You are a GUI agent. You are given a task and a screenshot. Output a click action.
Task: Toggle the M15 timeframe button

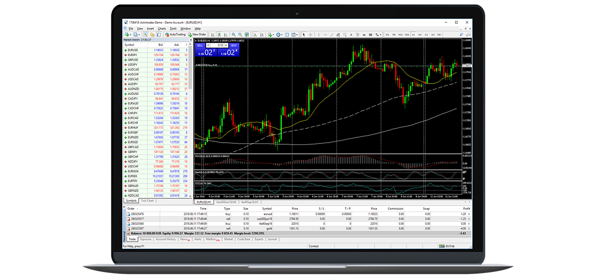click(400, 35)
